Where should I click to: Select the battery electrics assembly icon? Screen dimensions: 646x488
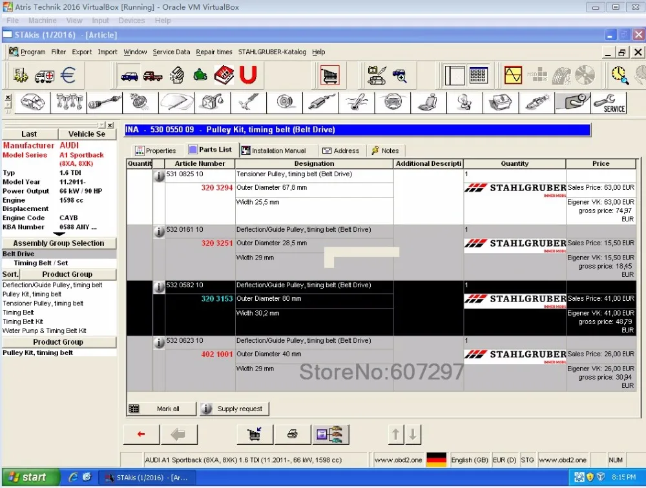pyautogui.click(x=501, y=103)
